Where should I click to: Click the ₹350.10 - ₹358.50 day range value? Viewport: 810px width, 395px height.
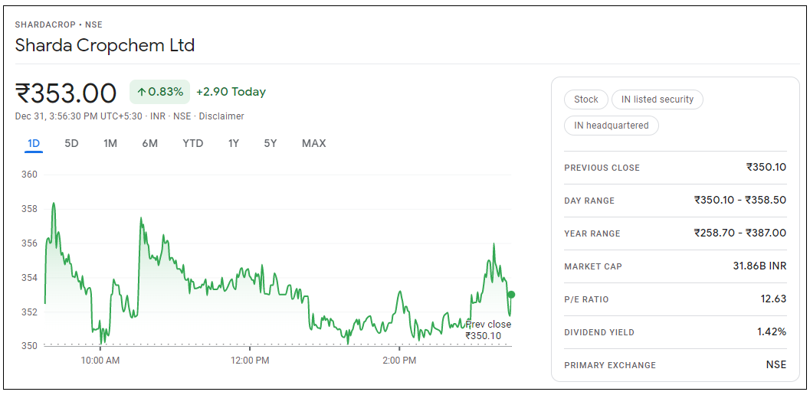pyautogui.click(x=740, y=201)
